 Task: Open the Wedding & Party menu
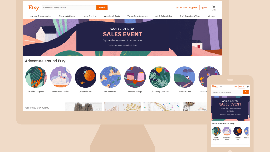112,16
